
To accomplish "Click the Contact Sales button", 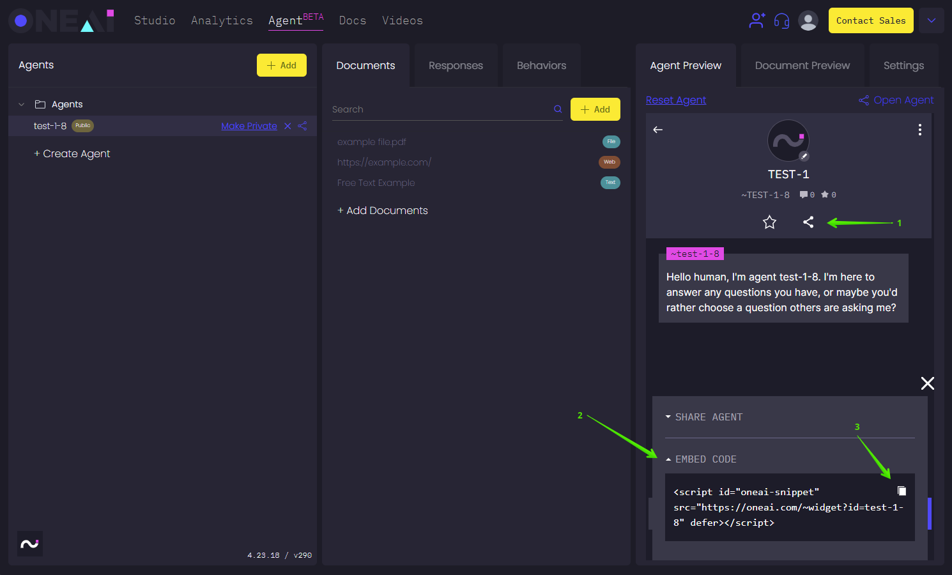I will coord(871,20).
